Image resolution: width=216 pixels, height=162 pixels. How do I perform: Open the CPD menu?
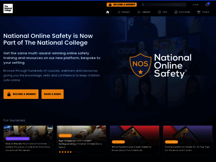[162, 12]
